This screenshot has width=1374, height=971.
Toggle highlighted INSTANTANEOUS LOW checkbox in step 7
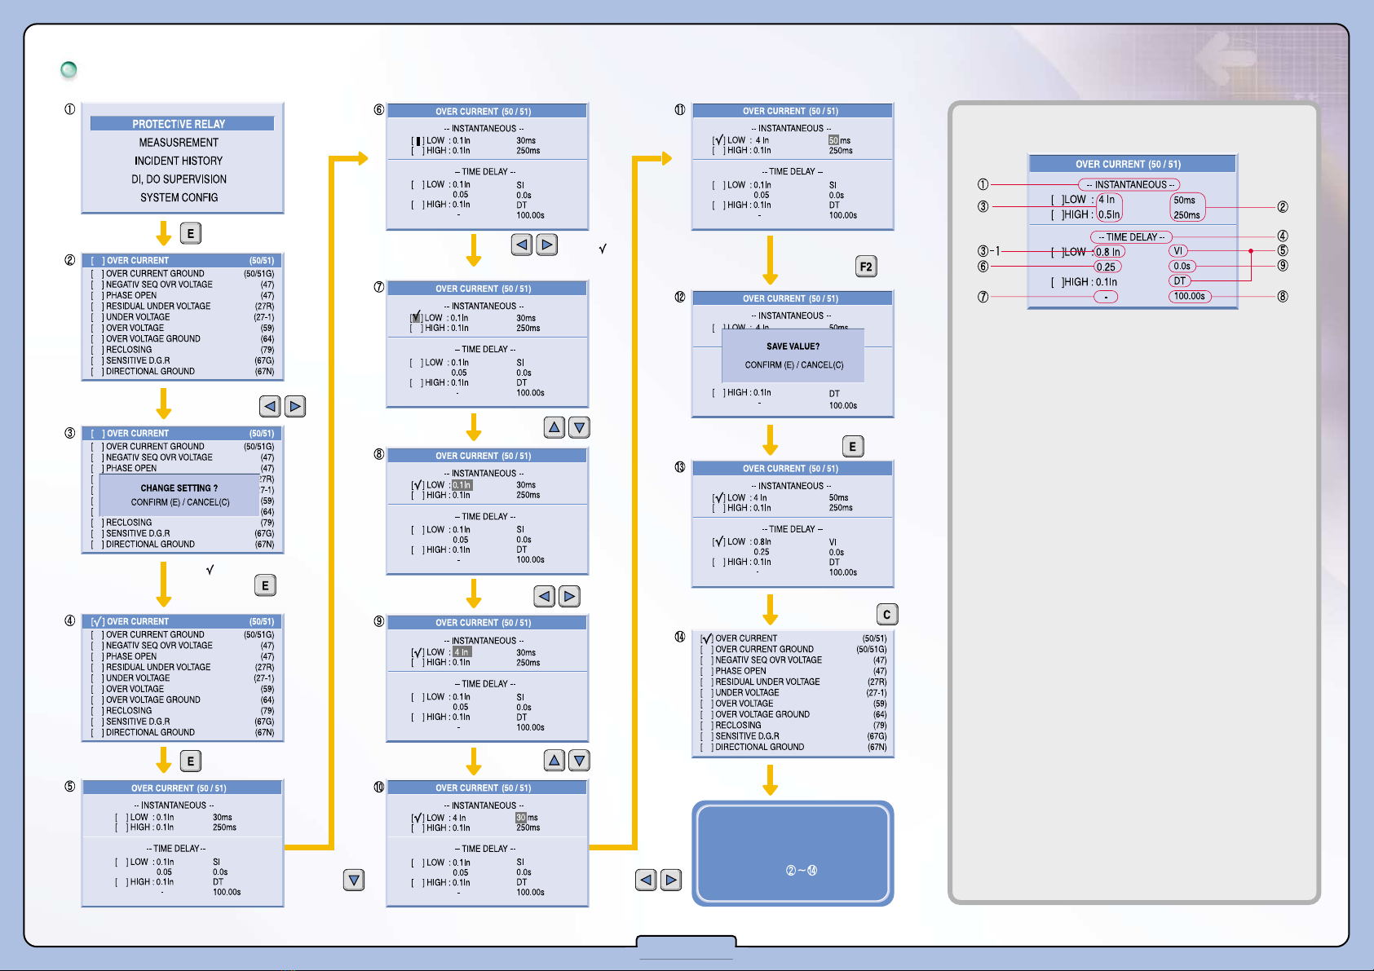416,318
